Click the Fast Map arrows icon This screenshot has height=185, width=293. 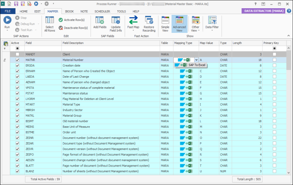coord(133,20)
